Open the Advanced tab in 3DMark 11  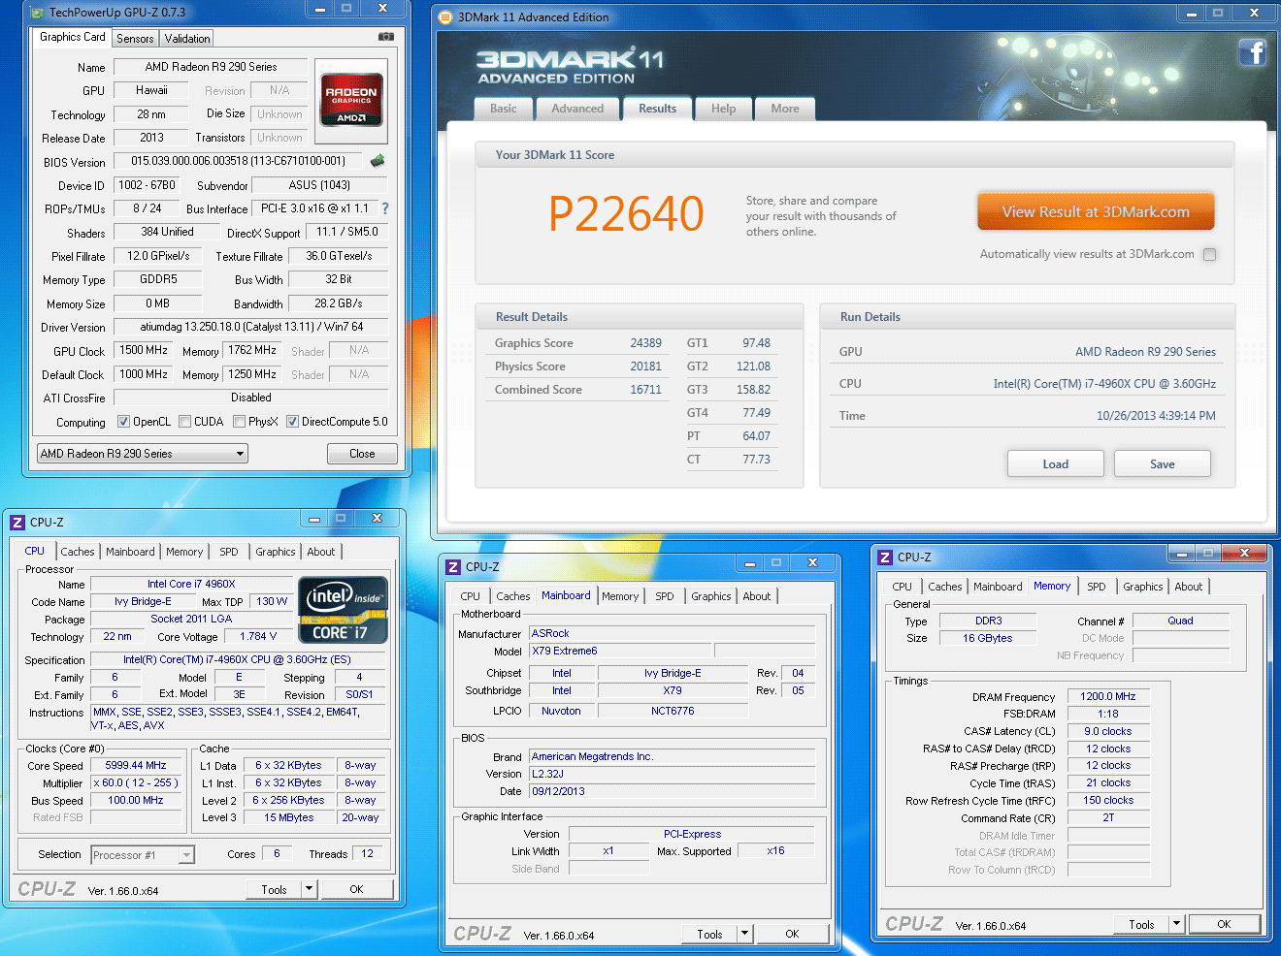click(577, 109)
